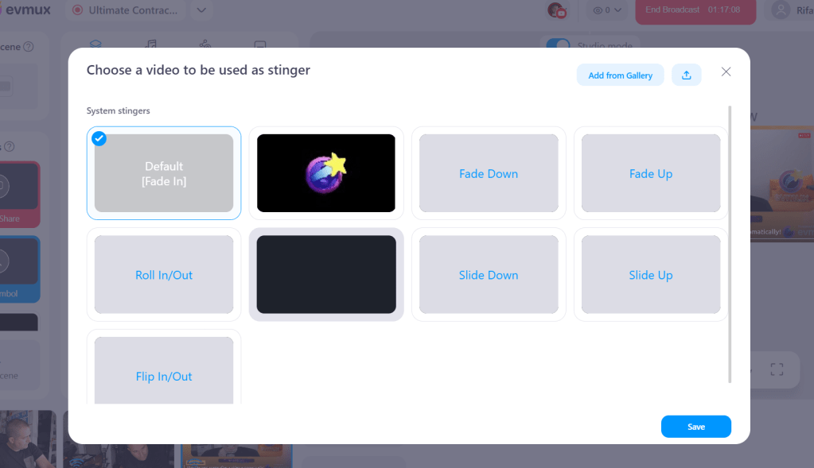The width and height of the screenshot is (814, 468).
Task: Click the user avatar icon in the header
Action: click(781, 10)
